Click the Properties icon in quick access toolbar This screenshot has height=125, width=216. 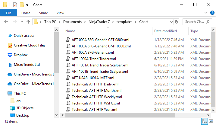pos(15,5)
